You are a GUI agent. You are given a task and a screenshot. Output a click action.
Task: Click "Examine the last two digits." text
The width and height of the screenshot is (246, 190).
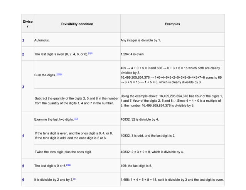(x=53, y=119)
